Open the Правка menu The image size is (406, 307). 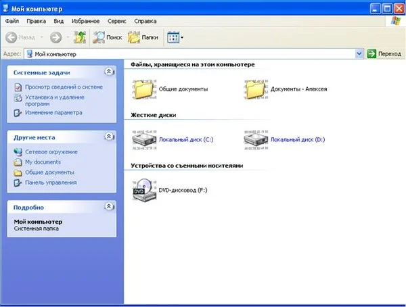37,21
